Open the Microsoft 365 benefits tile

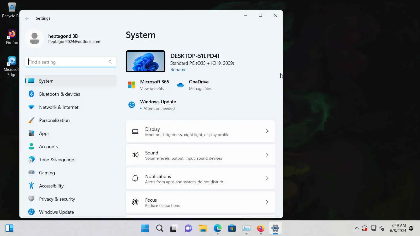click(x=149, y=85)
